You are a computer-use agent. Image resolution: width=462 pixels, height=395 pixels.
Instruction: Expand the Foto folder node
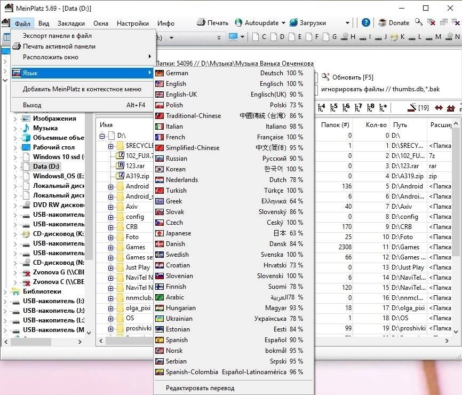click(x=111, y=238)
